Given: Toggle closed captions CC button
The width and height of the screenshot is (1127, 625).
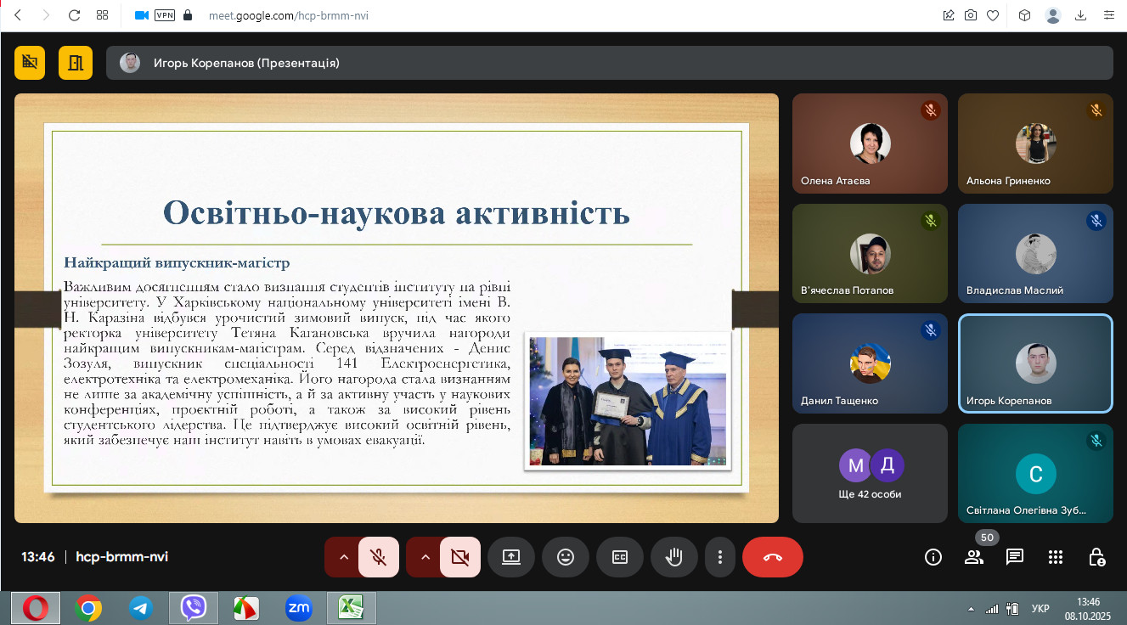Looking at the screenshot, I should click(x=620, y=557).
